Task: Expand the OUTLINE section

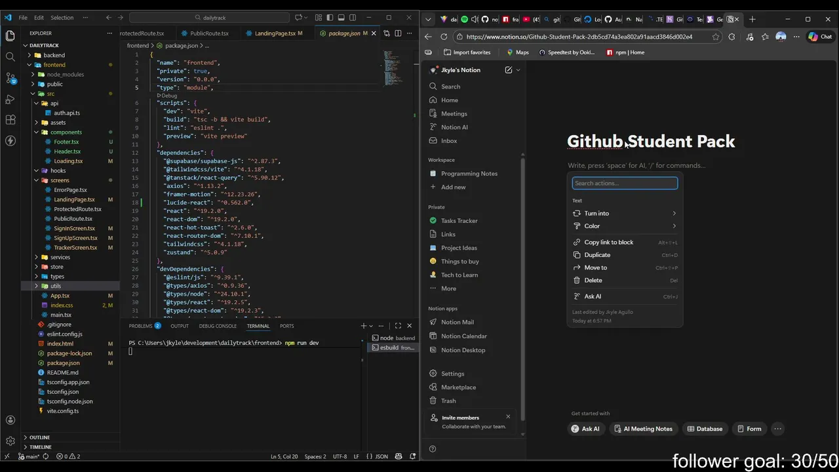Action: [40, 437]
